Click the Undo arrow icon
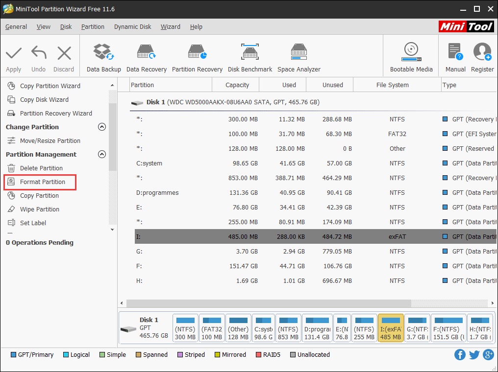This screenshot has width=498, height=372. 38,52
